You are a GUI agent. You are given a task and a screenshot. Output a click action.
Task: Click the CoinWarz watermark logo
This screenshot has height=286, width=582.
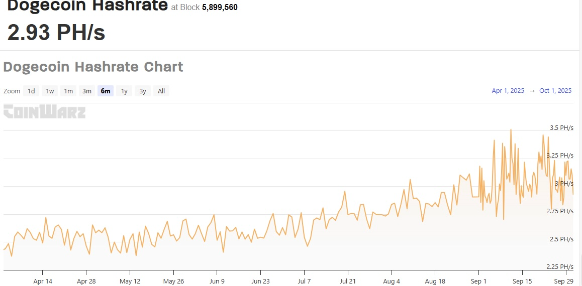coord(44,112)
